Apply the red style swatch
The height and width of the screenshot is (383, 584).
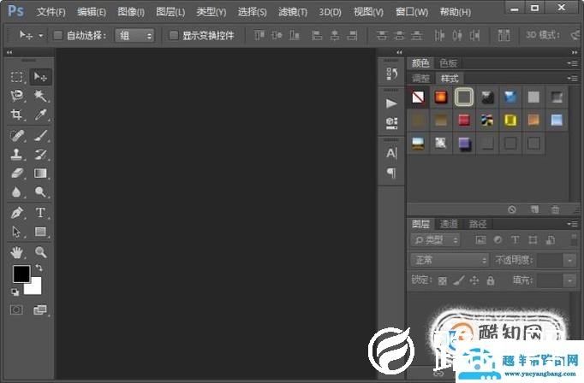(x=464, y=120)
